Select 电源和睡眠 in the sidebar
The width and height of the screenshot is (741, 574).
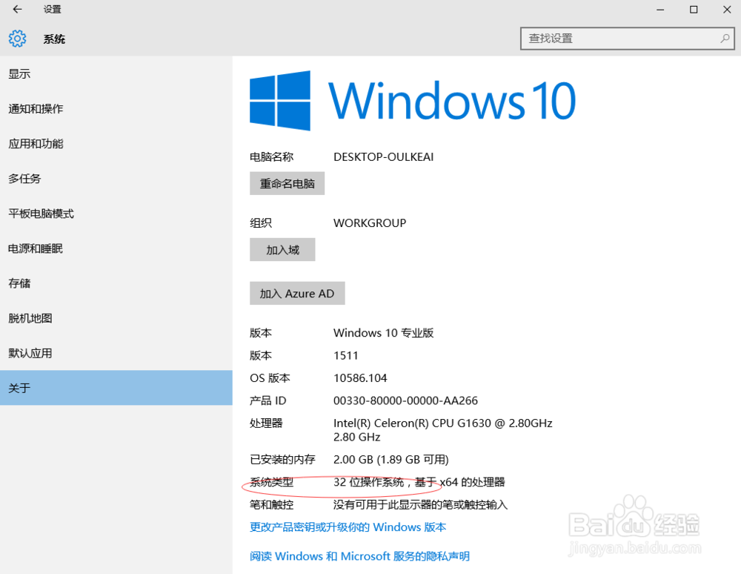(116, 248)
